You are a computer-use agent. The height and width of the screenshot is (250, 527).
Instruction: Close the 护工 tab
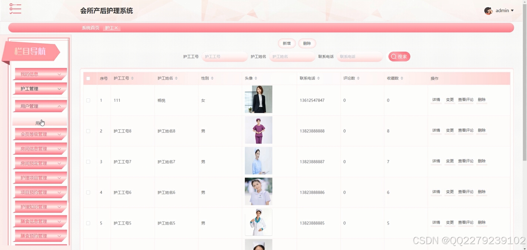pos(116,27)
